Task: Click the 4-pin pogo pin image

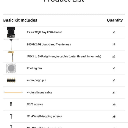Action: (11, 80)
